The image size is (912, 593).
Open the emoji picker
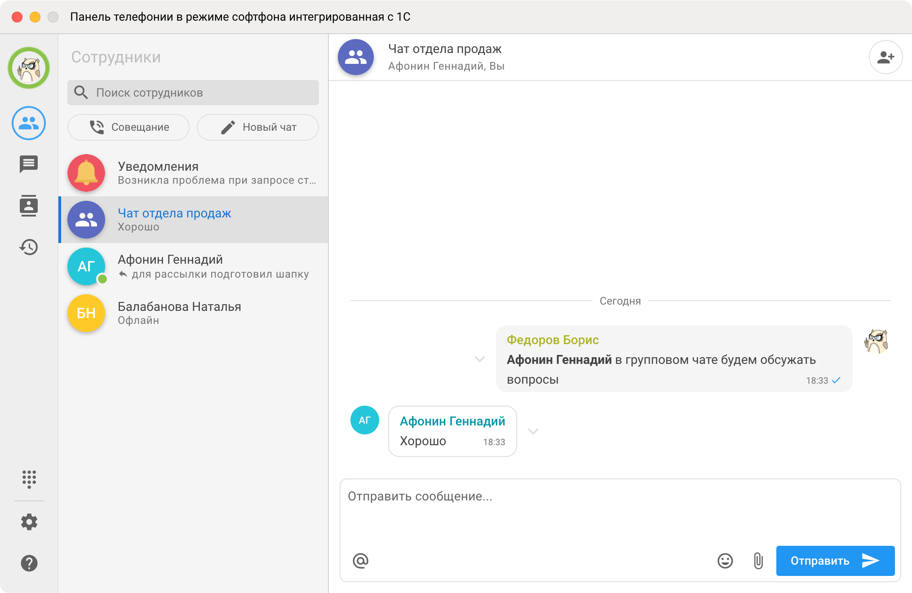pos(725,561)
